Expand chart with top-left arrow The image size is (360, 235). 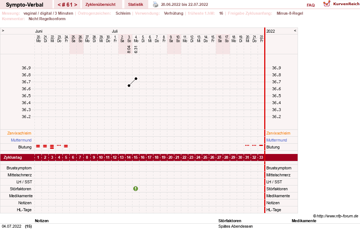3,30
